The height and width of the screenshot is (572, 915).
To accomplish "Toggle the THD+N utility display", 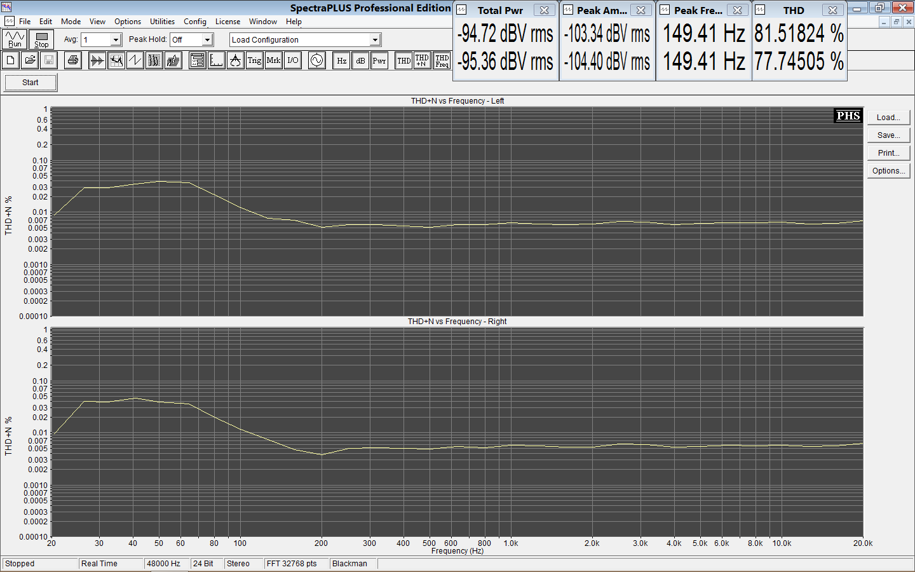I will coord(422,60).
